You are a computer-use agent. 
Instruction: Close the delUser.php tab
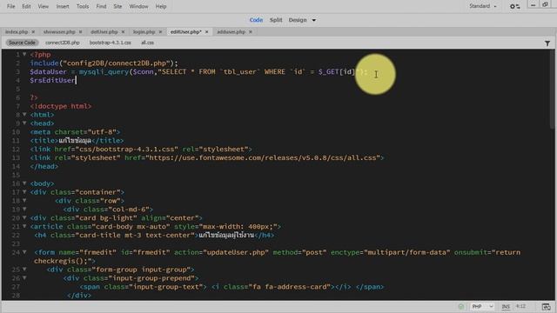tap(123, 32)
